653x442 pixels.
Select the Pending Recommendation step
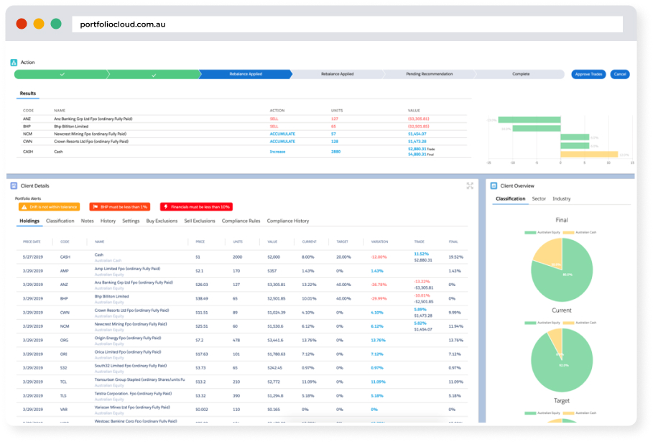(429, 74)
